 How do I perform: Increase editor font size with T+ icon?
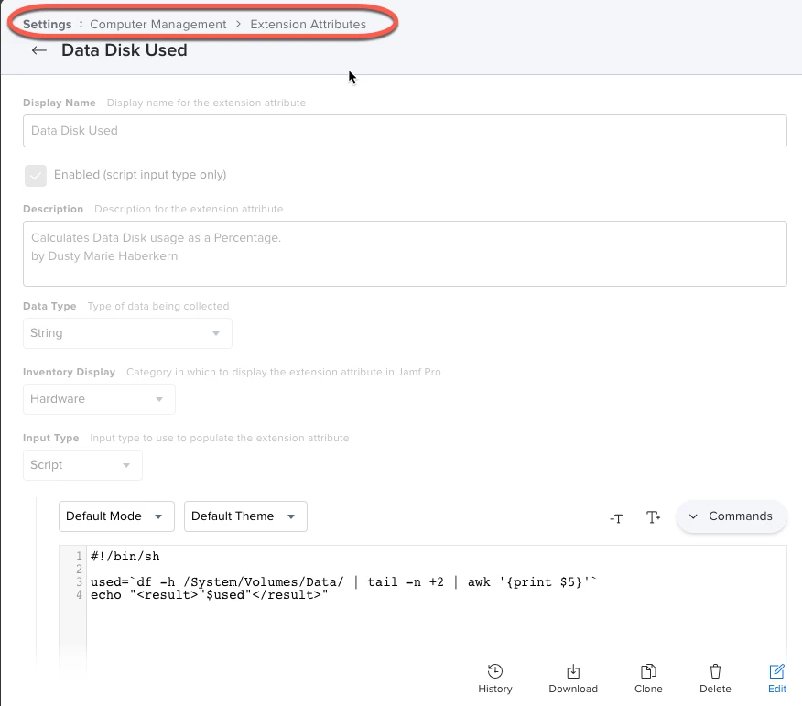pyautogui.click(x=653, y=517)
